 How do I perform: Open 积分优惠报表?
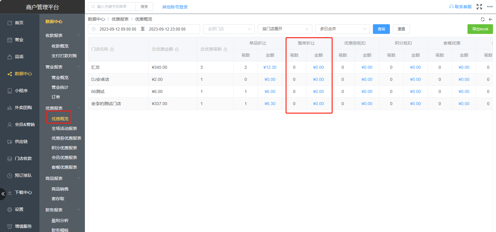pos(64,148)
